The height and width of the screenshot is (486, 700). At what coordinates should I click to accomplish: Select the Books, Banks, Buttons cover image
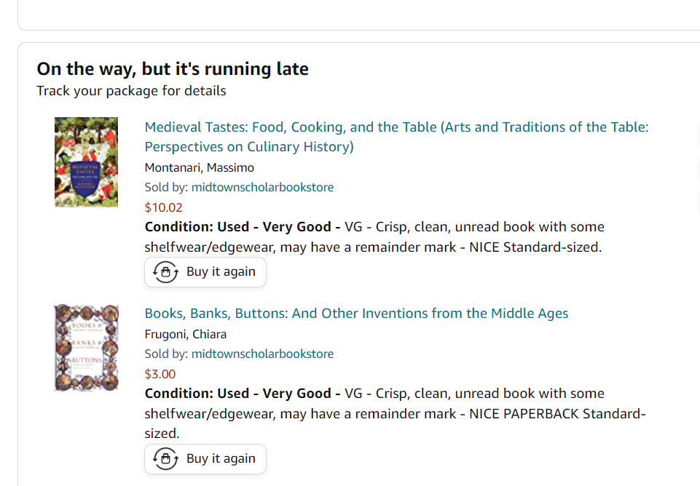[86, 347]
